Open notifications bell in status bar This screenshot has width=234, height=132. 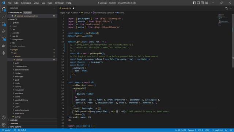[231, 130]
